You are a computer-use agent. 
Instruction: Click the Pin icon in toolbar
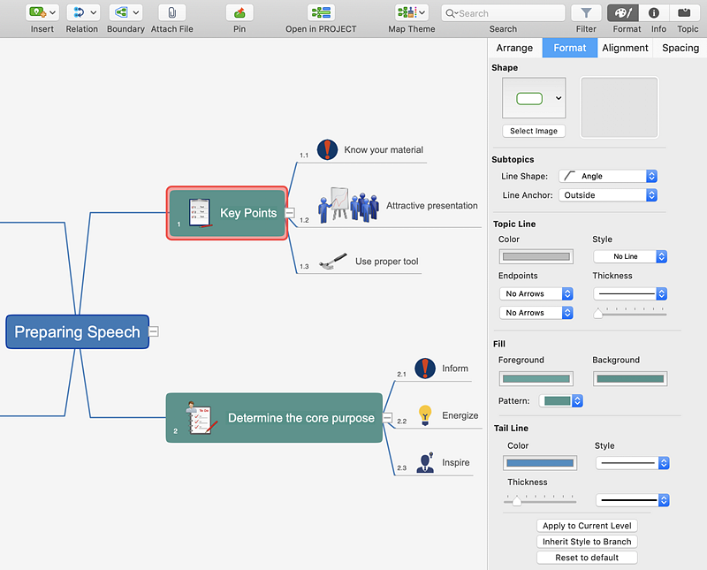pos(239,12)
